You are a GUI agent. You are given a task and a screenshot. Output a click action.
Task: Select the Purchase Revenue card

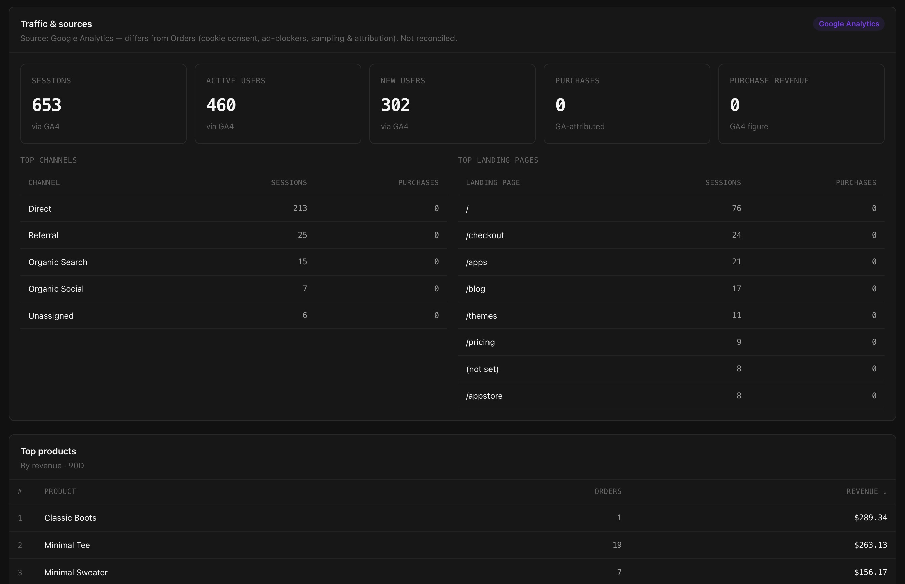click(801, 104)
